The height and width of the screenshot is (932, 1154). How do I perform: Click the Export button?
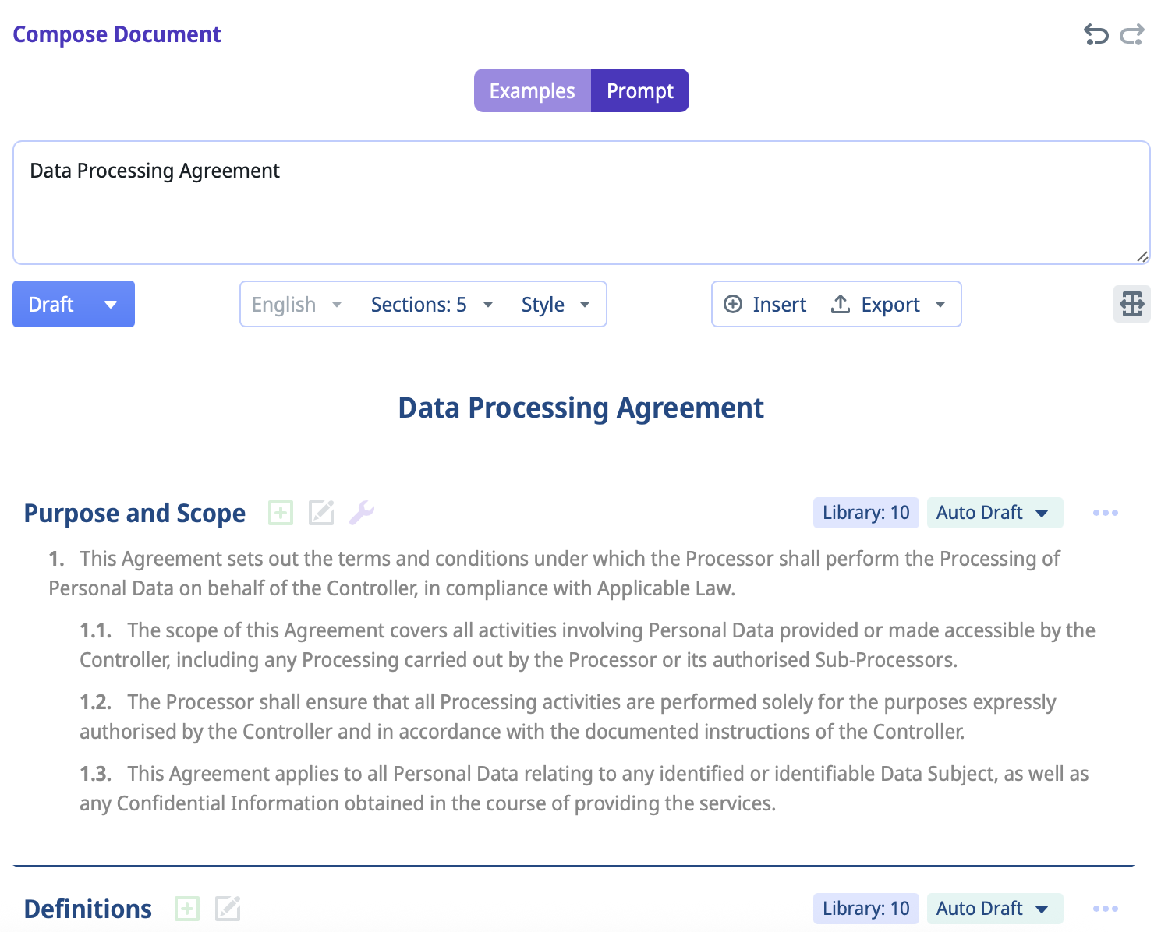(x=887, y=305)
